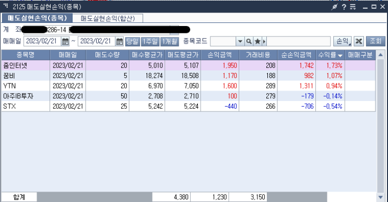Sort by 수익률 column header arrow
This screenshot has width=388, height=202.
click(x=340, y=56)
